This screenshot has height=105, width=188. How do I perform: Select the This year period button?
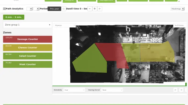tap(54, 9)
